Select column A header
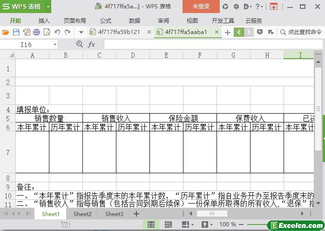 (x=32, y=55)
